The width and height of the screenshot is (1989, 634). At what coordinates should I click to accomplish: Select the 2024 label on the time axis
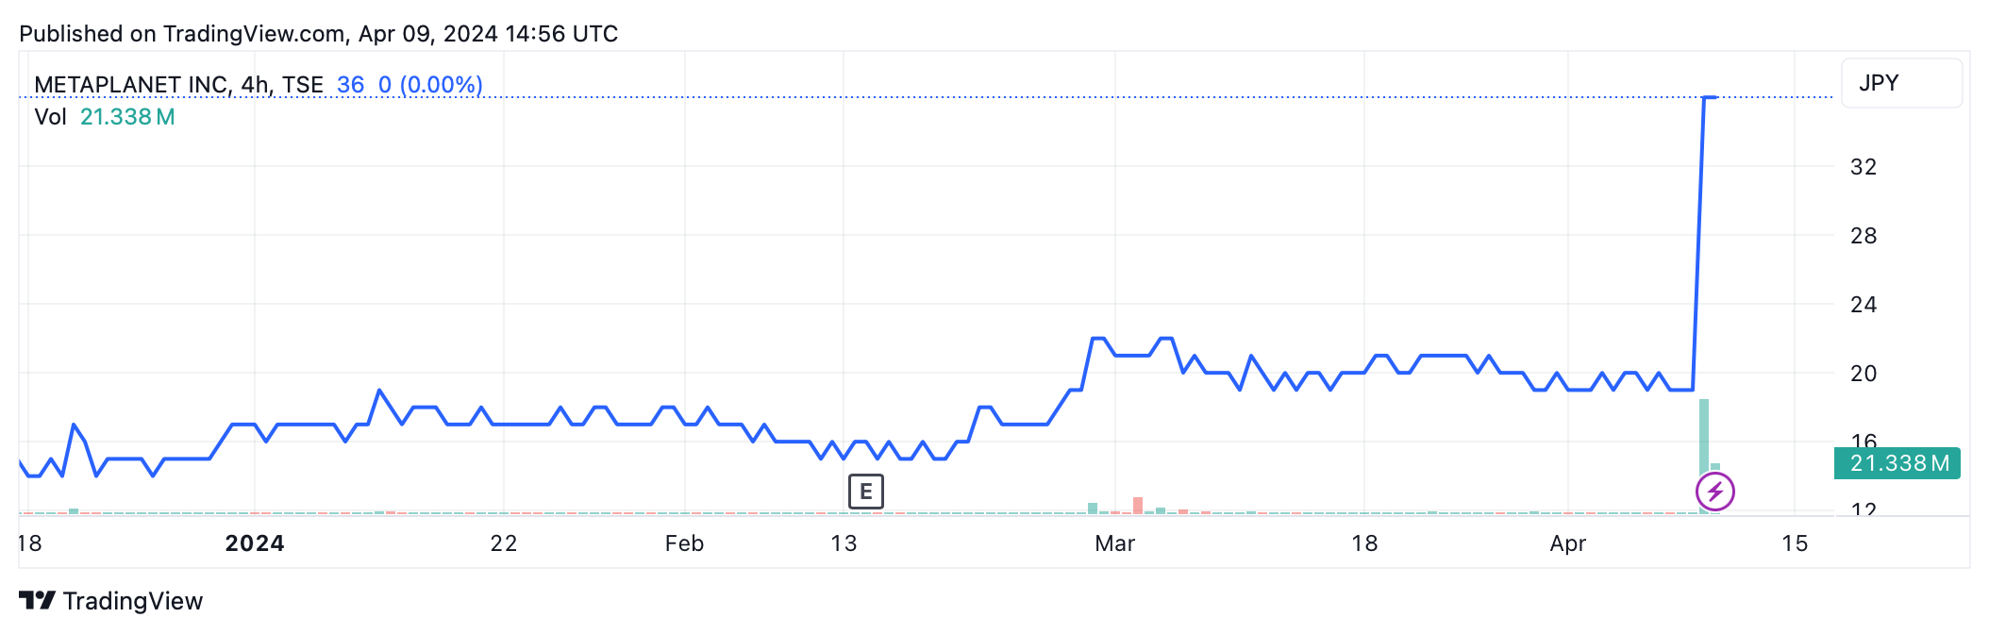(255, 543)
